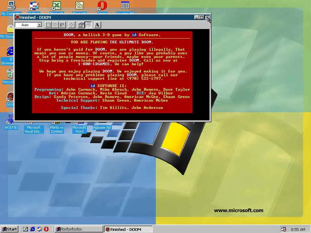Click the Paste icon in DOOM toolbar
This screenshot has width=311, height=233.
[62, 25]
